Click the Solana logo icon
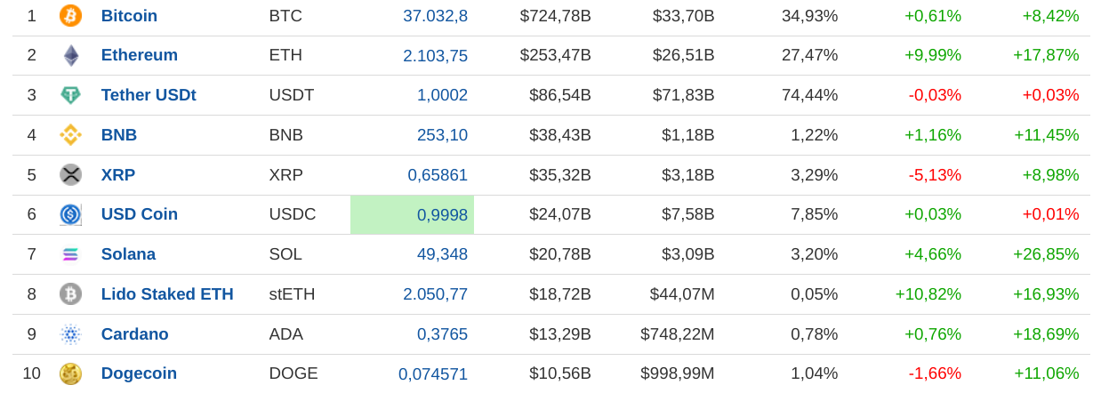This screenshot has width=1101, height=393. click(70, 254)
